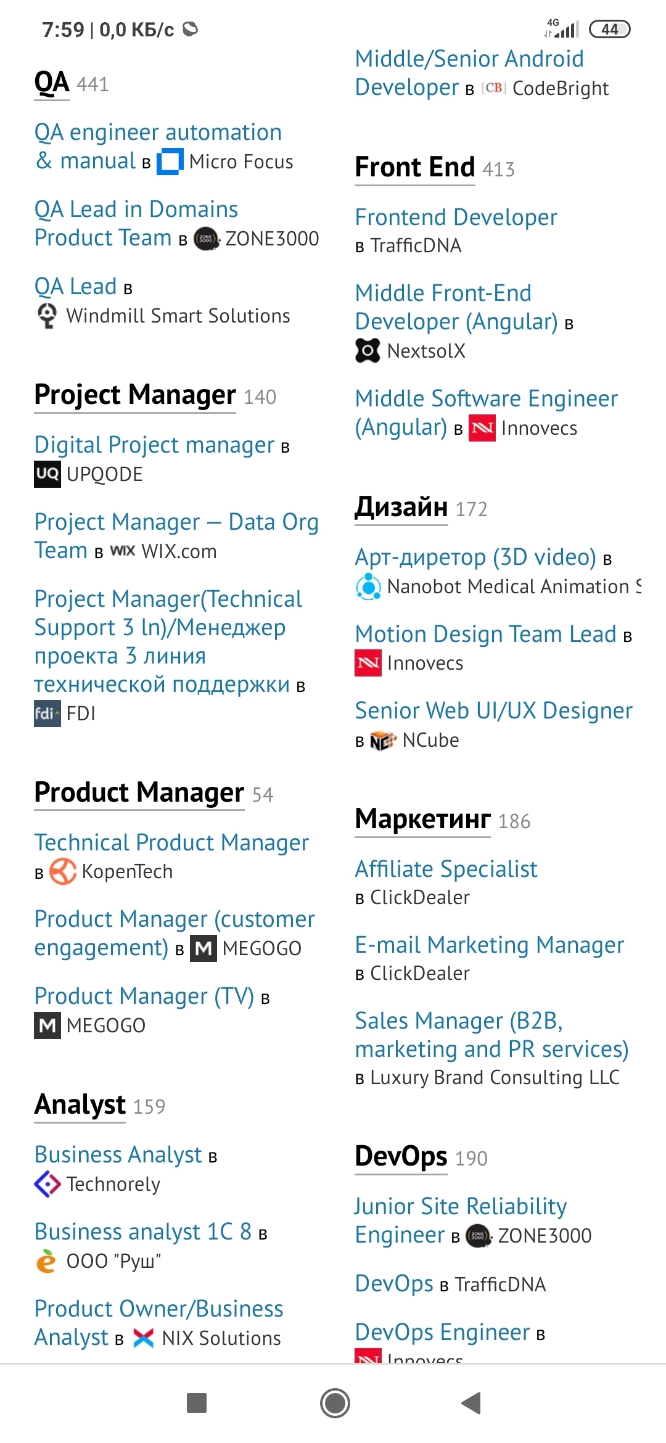This screenshot has height=1443, width=666.
Task: Tap the NCube logo icon
Action: 383,741
